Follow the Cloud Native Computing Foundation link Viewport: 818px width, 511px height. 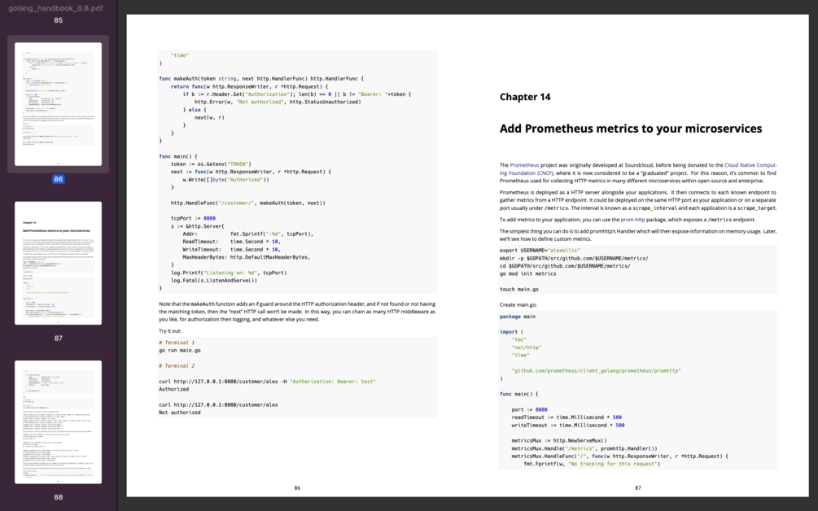pyautogui.click(x=638, y=169)
